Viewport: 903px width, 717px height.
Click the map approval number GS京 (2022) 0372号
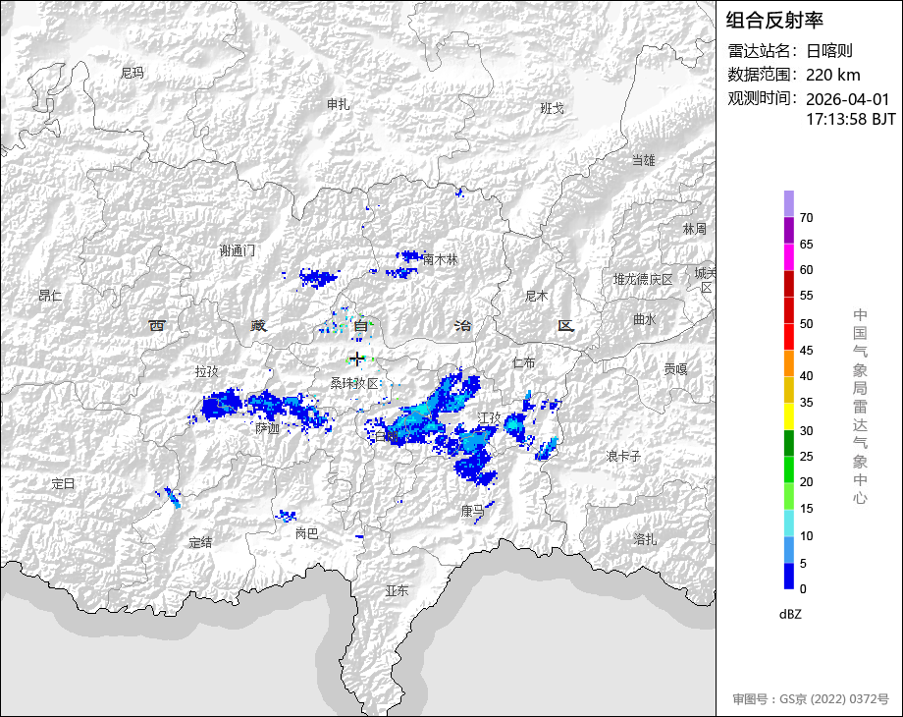coord(834,699)
